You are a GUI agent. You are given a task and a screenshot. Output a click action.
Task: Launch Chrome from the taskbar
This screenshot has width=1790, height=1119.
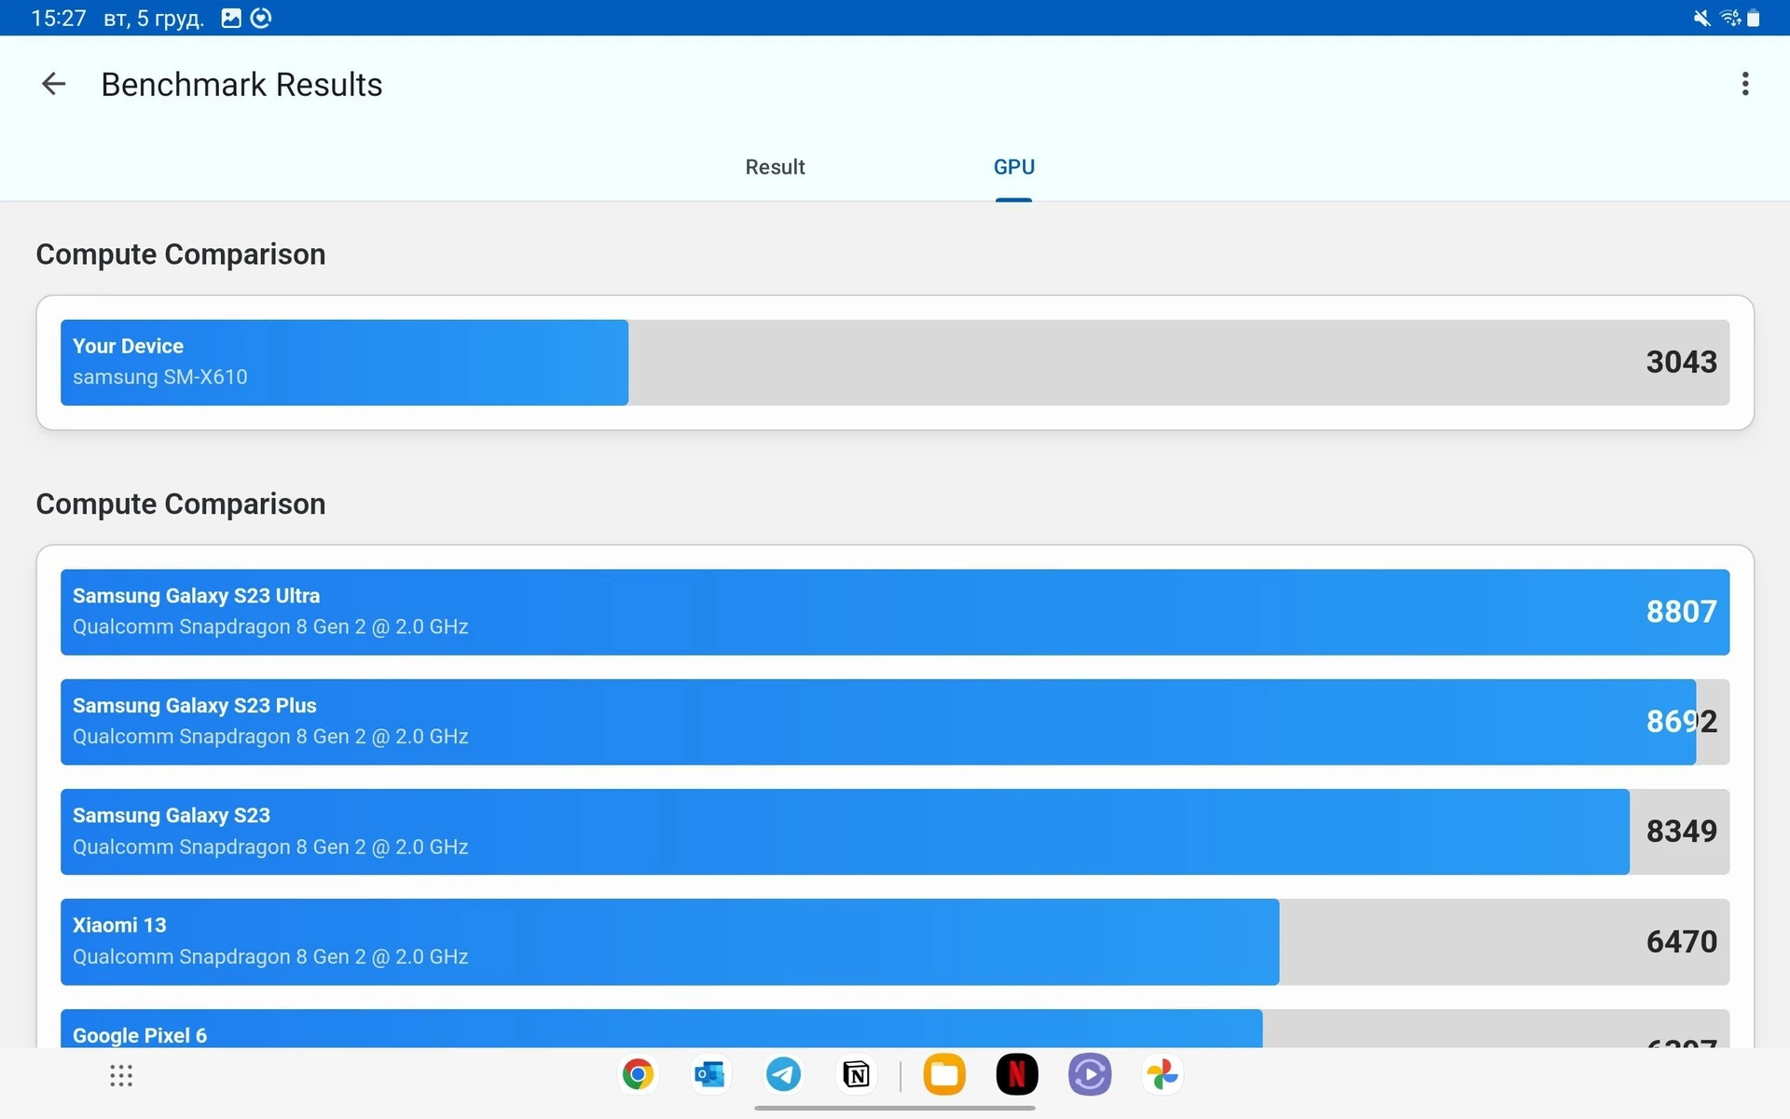tap(638, 1074)
